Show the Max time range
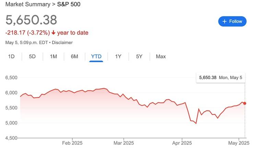Image resolution: width=261 pixels, height=150 pixels. (161, 56)
